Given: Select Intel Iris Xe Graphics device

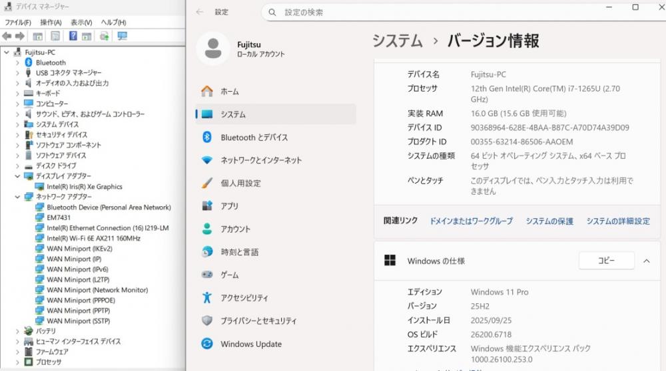Looking at the screenshot, I should [x=84, y=187].
